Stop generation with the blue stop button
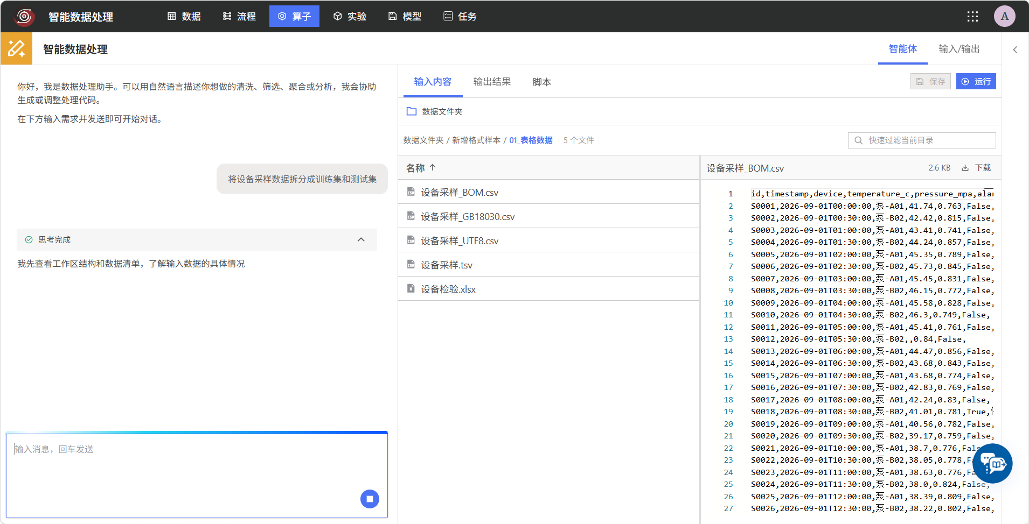Viewport: 1029px width, 524px height. [370, 499]
